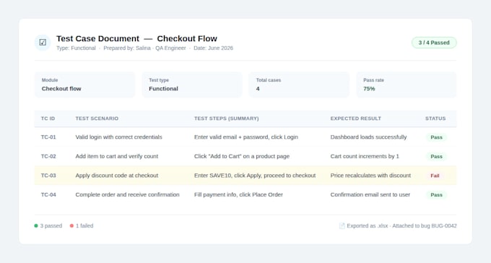Click the Total cases '4' summary card
This screenshot has height=263, width=491.
click(x=299, y=85)
